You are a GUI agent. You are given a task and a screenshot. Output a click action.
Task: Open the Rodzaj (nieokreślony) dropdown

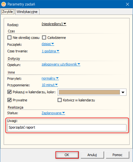pyautogui.click(x=54, y=24)
